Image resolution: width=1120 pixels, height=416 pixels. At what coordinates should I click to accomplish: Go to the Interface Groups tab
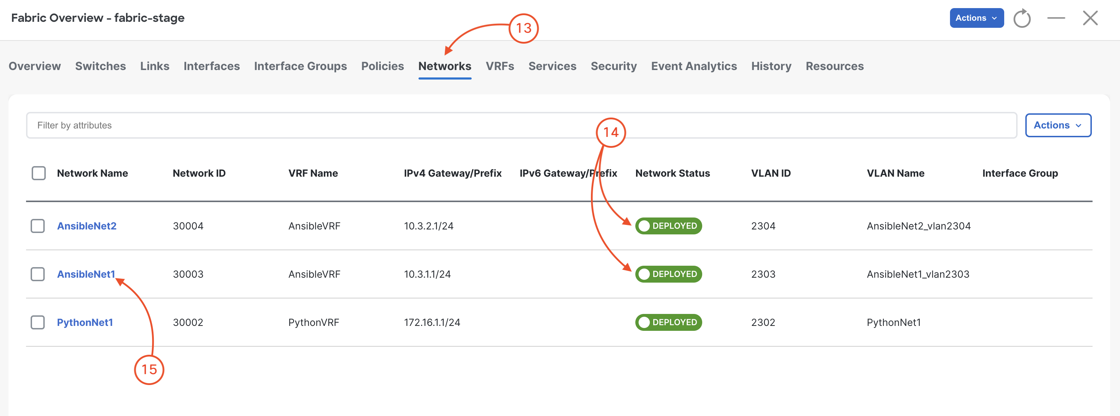(x=301, y=66)
